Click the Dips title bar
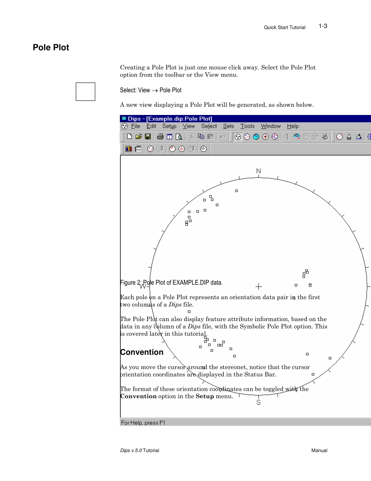Screen dimensions: 371x481 [246, 118]
